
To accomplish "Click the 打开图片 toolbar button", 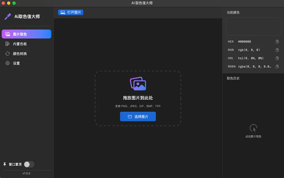I will pyautogui.click(x=71, y=12).
